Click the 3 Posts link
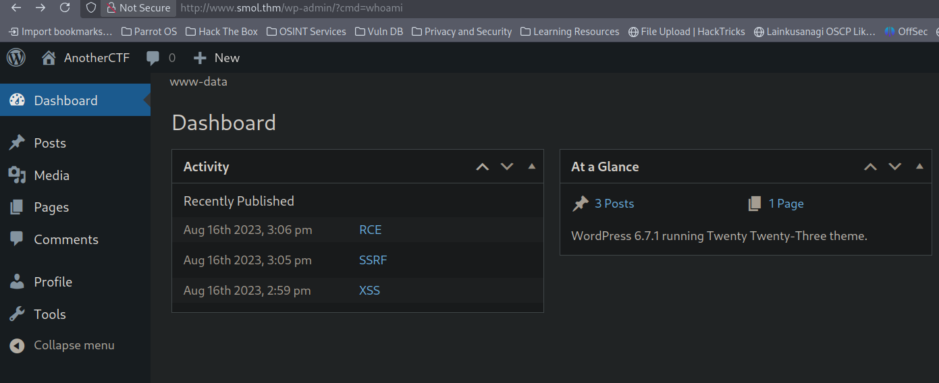This screenshot has width=939, height=383. coord(614,204)
